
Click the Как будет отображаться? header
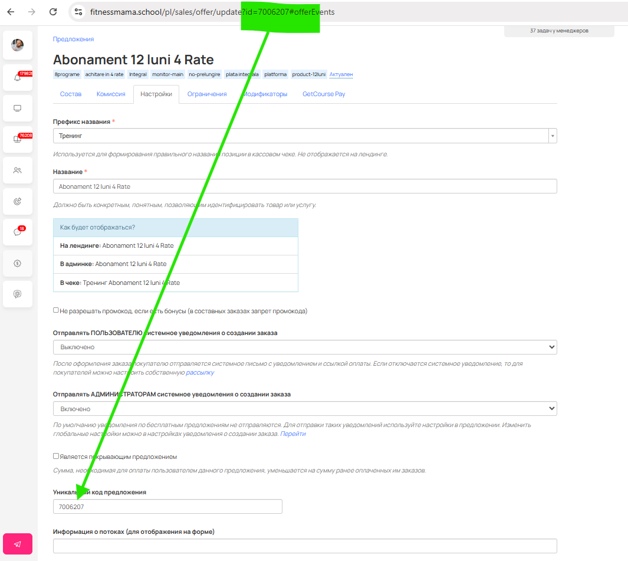[x=175, y=228]
